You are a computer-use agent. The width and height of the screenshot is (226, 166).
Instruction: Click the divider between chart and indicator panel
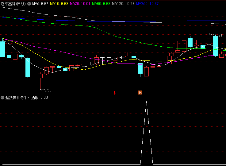(x=113, y=95)
